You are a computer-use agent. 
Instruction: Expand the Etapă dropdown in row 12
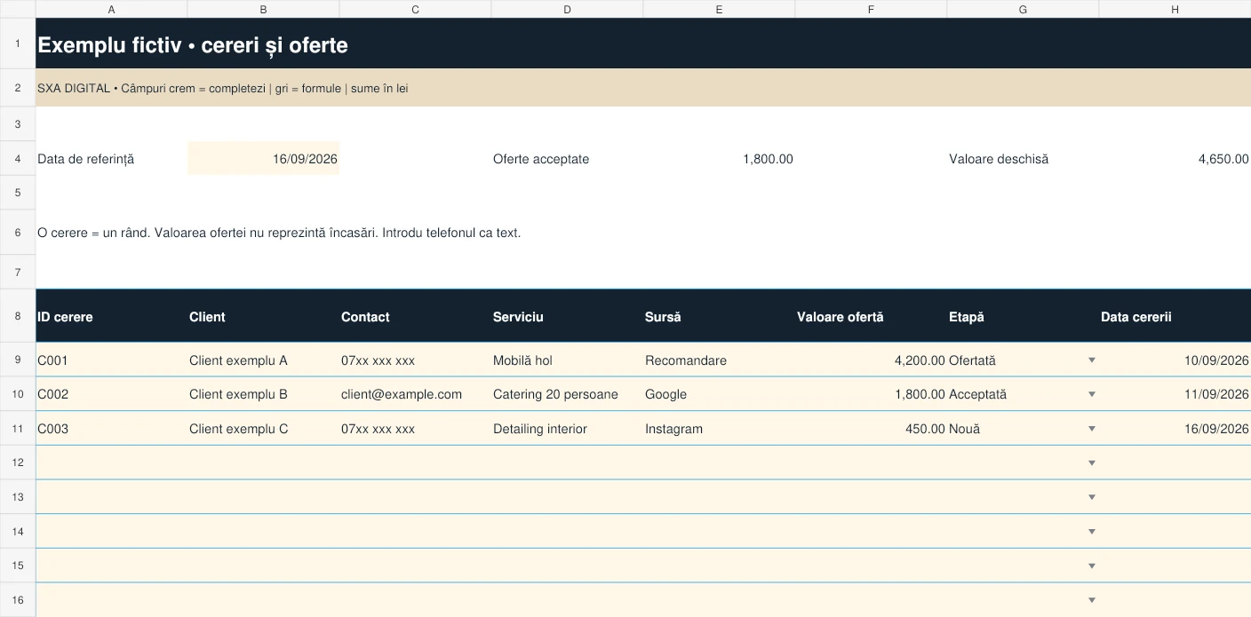coord(1092,463)
